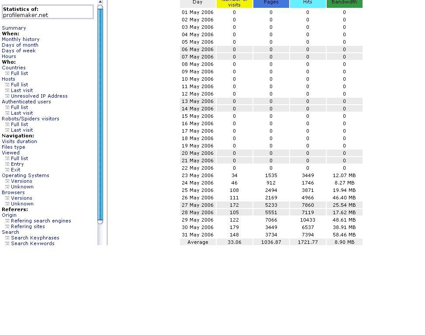The width and height of the screenshot is (425, 335).
Task: Click icon beside Operating Systems Unknown
Action: click(x=7, y=187)
